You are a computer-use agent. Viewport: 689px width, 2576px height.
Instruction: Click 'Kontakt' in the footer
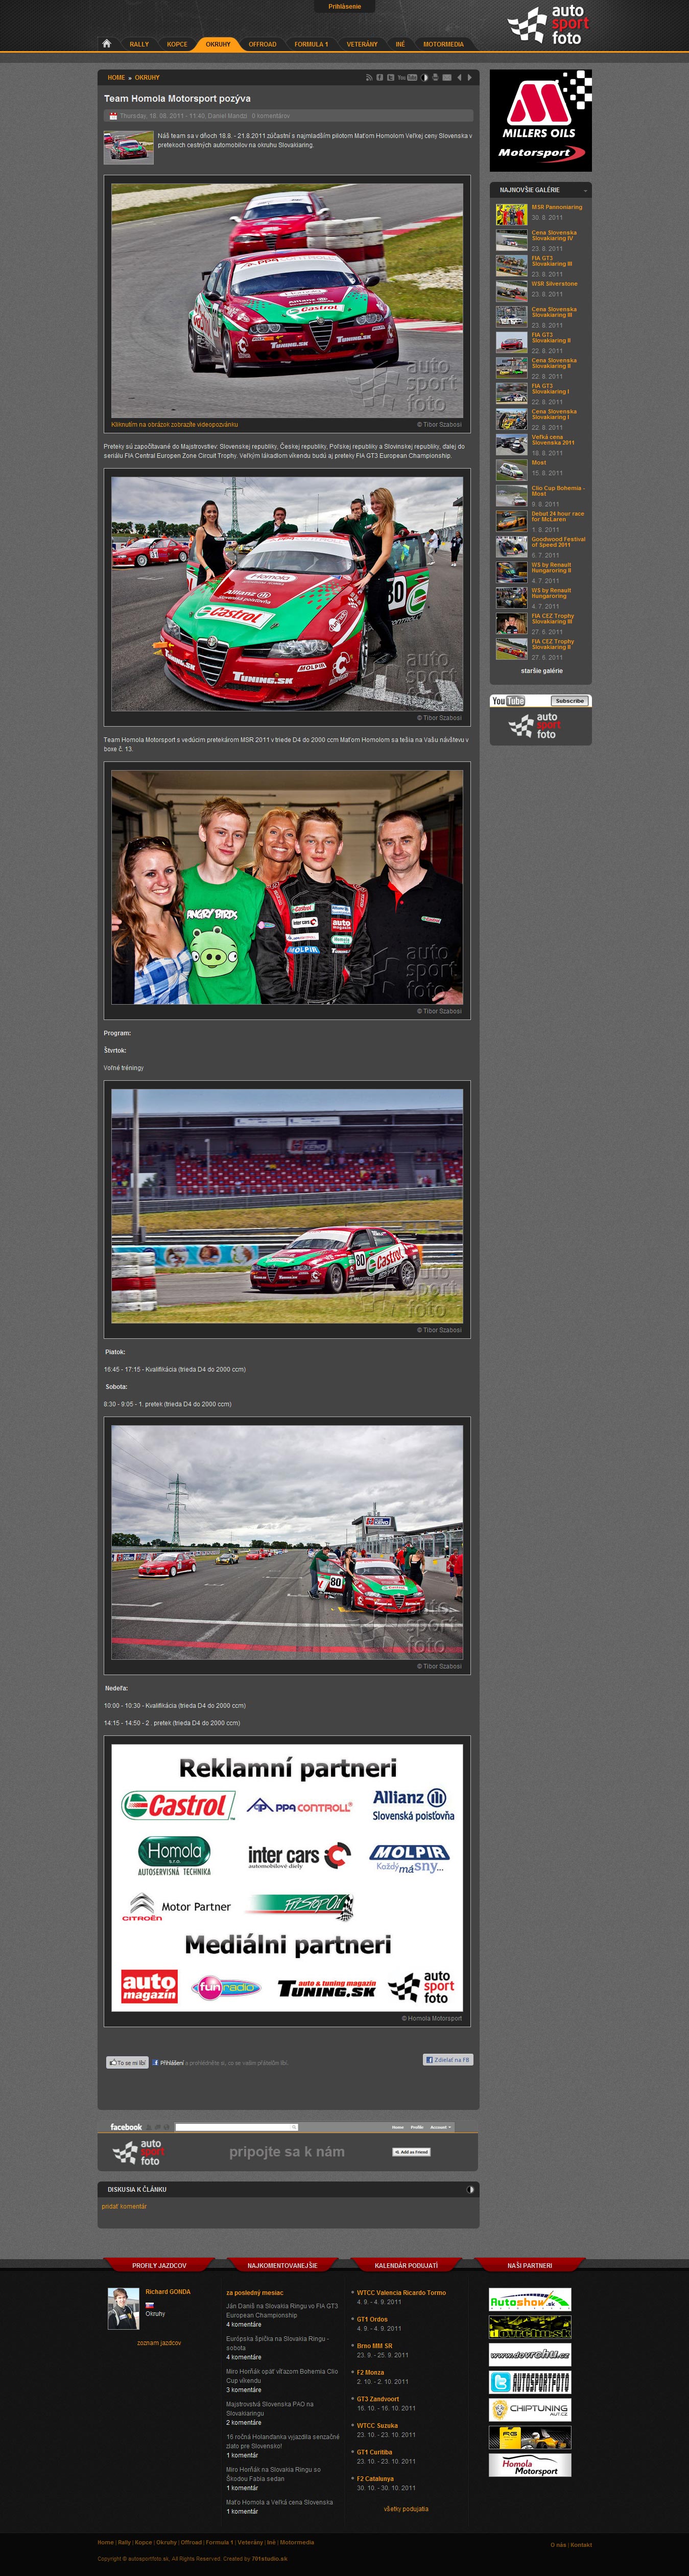pyautogui.click(x=581, y=2545)
